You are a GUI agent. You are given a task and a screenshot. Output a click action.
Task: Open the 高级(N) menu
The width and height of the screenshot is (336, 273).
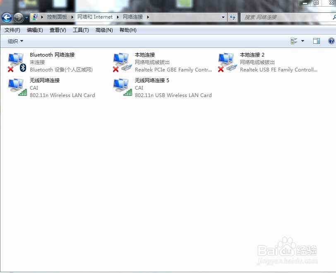(104, 30)
